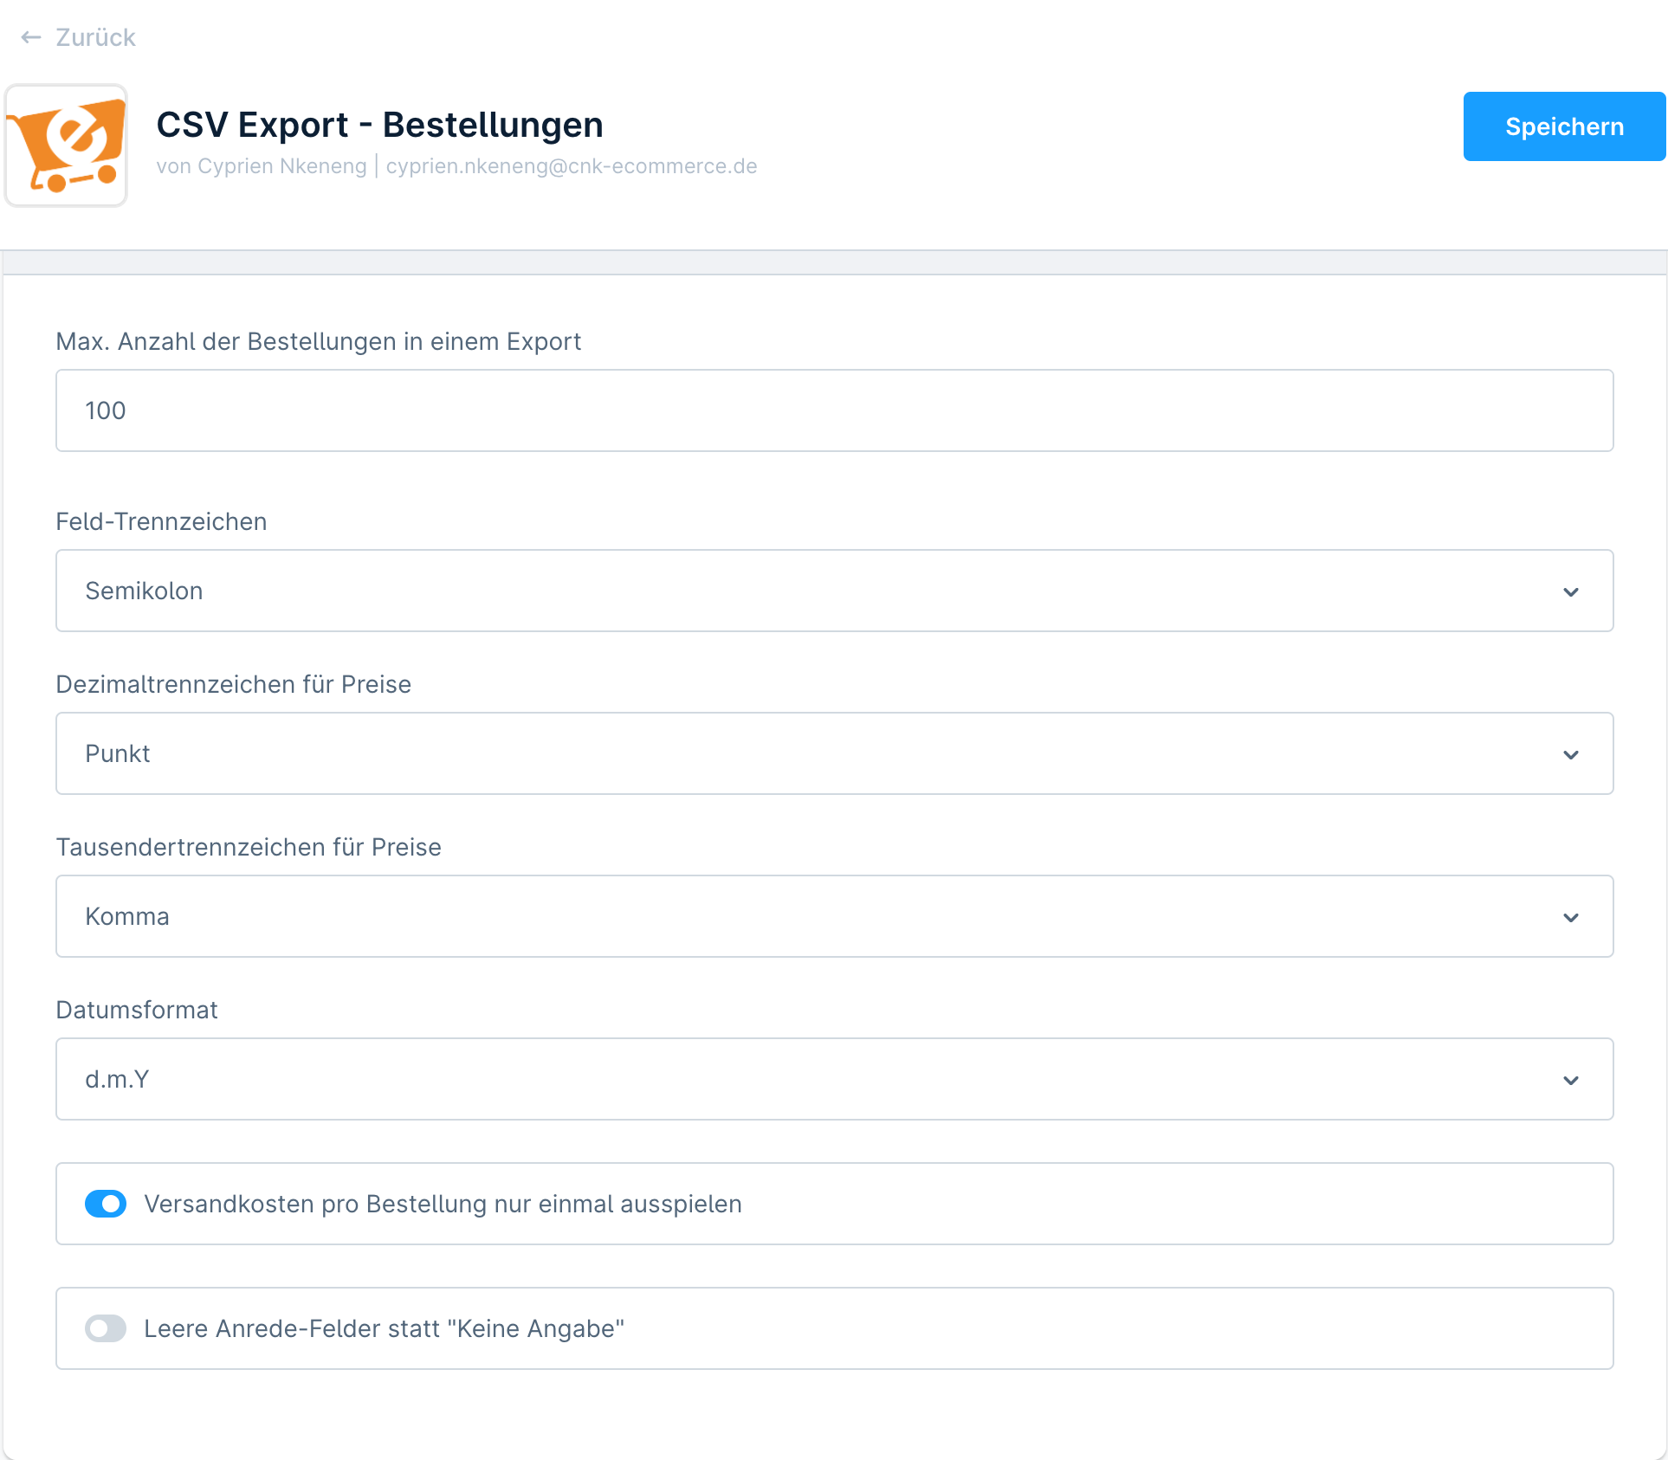This screenshot has width=1668, height=1460.
Task: Click the Dezimaltrennzeichen chevron arrow
Action: pyautogui.click(x=1571, y=754)
